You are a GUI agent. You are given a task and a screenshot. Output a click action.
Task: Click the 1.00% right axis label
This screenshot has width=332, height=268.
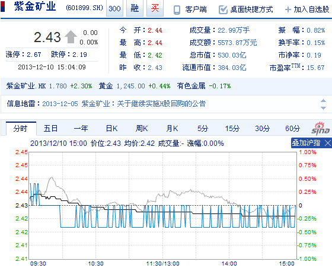tap(308, 152)
